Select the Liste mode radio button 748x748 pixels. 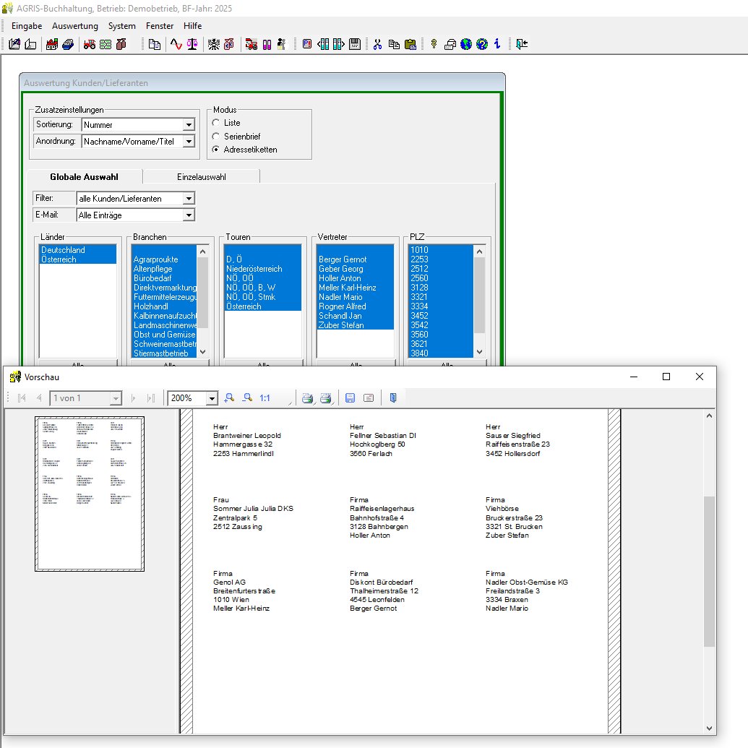[215, 123]
